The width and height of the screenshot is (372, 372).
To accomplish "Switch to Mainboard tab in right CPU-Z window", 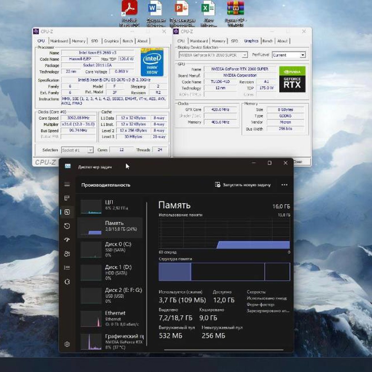I will (x=199, y=41).
